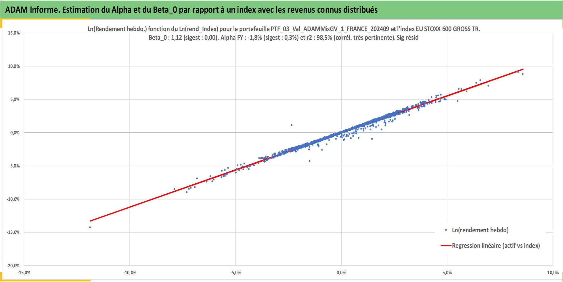This screenshot has height=282, width=563.
Task: Click the green header title 'ADAM Informe. Estimation du Alpha'
Action: pyautogui.click(x=192, y=10)
